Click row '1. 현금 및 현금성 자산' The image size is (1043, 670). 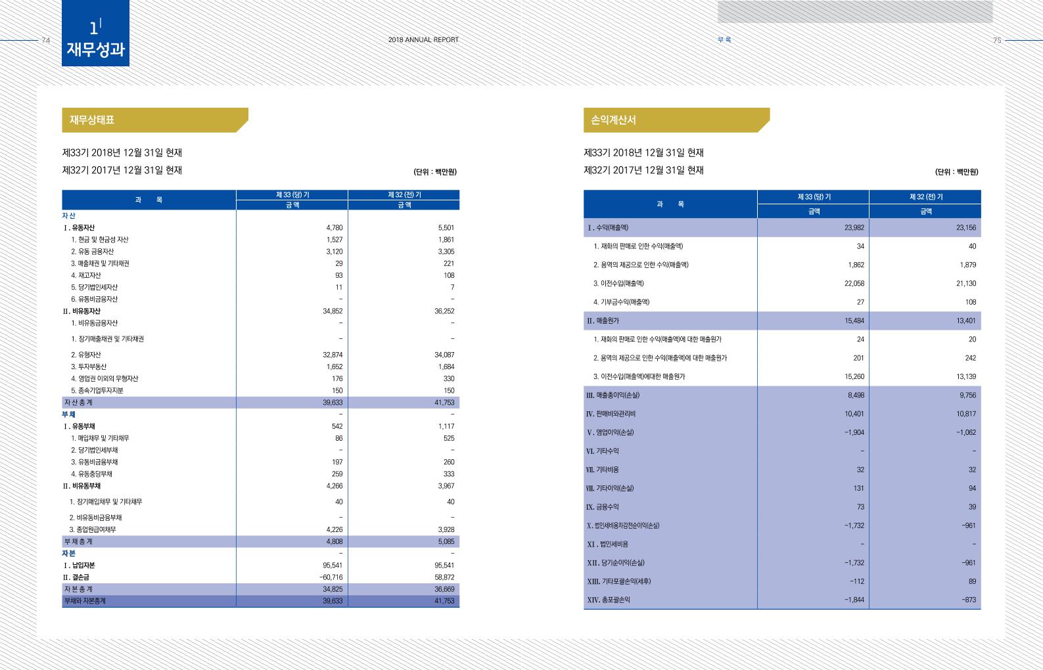(x=260, y=240)
